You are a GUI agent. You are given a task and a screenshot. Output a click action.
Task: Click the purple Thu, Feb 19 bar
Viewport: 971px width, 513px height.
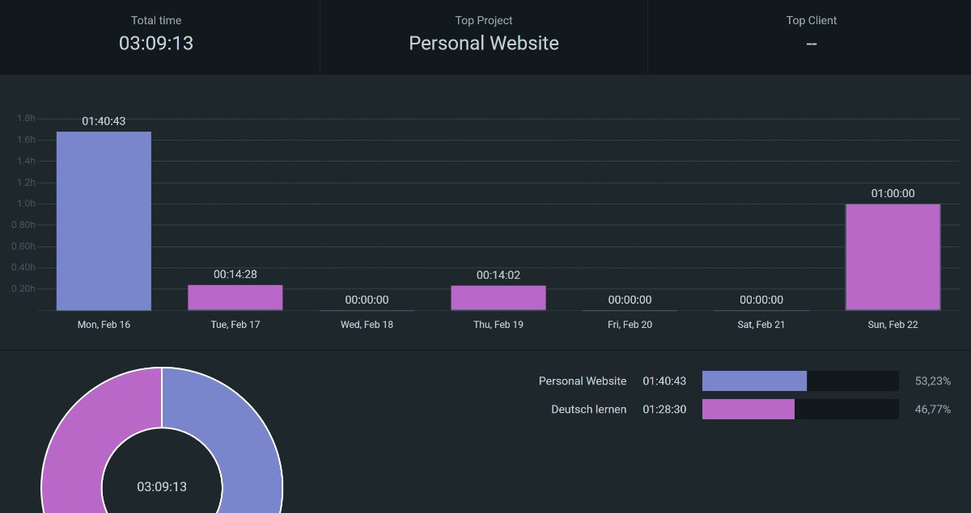498,297
